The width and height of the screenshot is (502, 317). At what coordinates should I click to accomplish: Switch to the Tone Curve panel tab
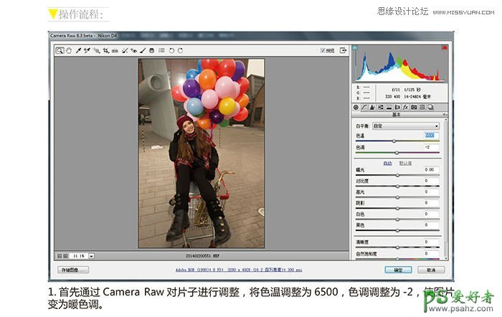[x=365, y=107]
